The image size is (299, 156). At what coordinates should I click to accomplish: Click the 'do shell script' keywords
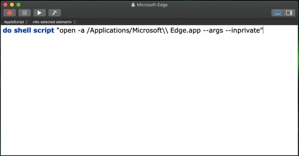point(29,30)
